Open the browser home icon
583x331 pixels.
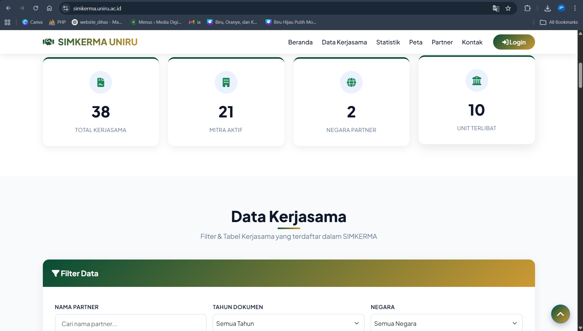pos(49,8)
